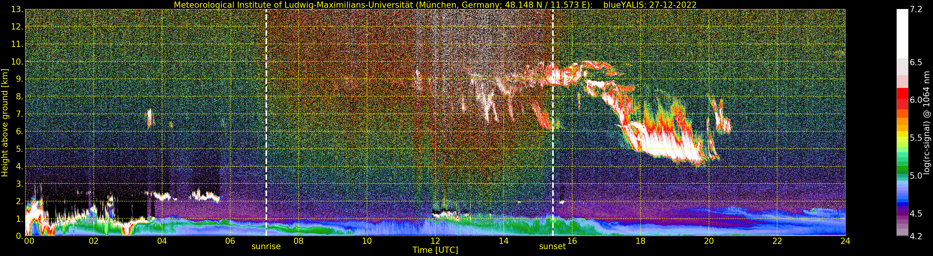This screenshot has height=256, width=933.
Task: Click the height axis tick label 7
Action: tap(19, 114)
